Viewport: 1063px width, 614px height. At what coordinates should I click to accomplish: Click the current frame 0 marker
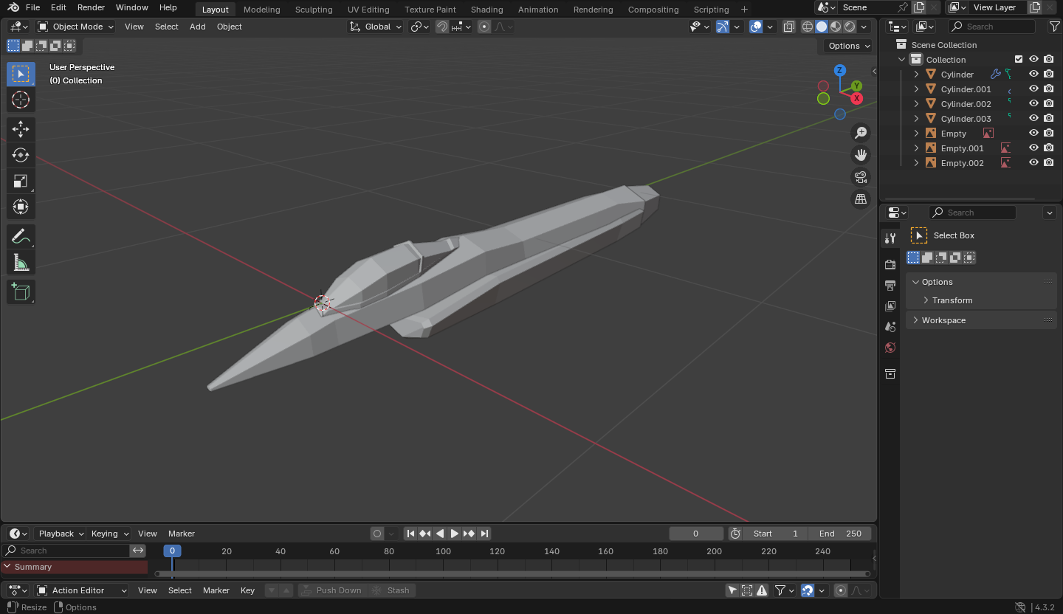click(172, 551)
